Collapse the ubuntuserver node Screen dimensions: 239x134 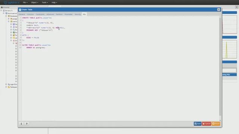tap(4, 13)
